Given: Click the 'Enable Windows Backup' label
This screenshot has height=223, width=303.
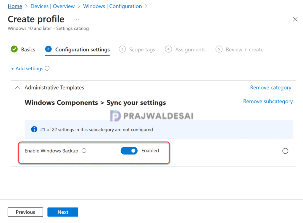Looking at the screenshot, I should pos(51,151).
